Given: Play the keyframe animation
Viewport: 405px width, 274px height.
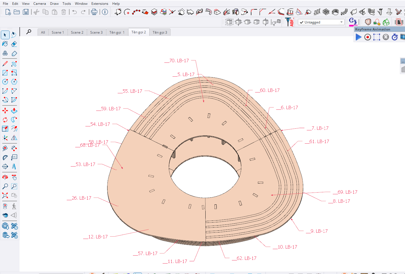Looking at the screenshot, I should 358,37.
